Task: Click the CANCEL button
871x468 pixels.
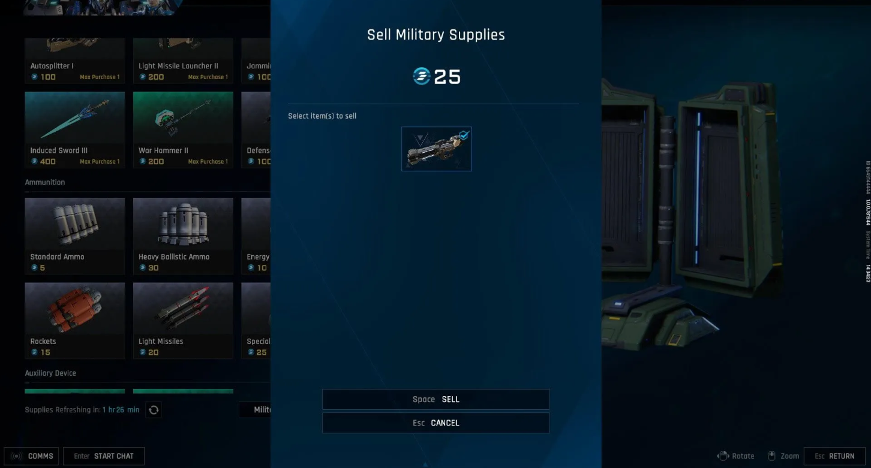Action: [436, 423]
